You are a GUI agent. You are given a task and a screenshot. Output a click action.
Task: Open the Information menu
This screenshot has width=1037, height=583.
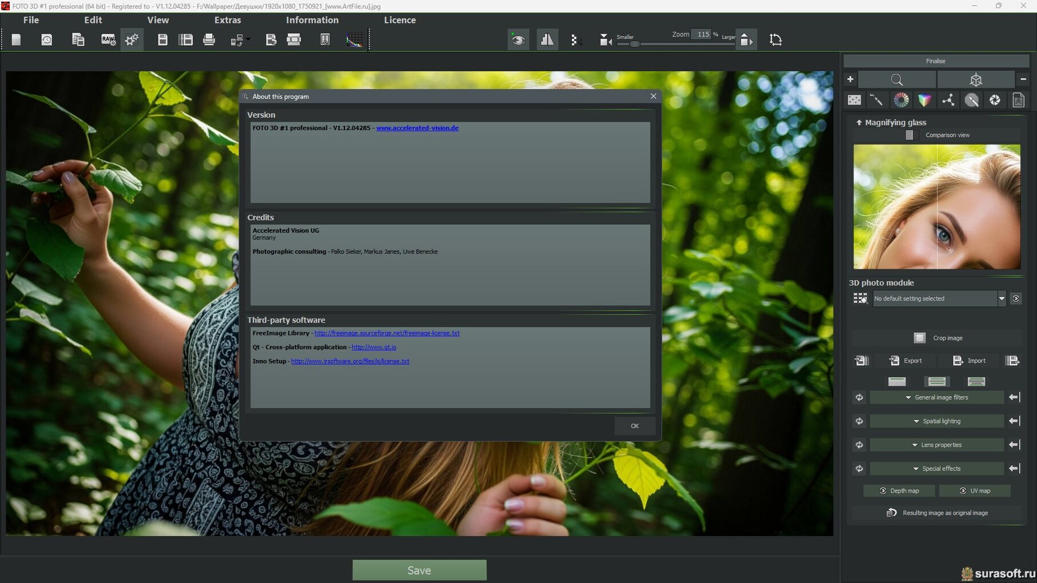312,20
